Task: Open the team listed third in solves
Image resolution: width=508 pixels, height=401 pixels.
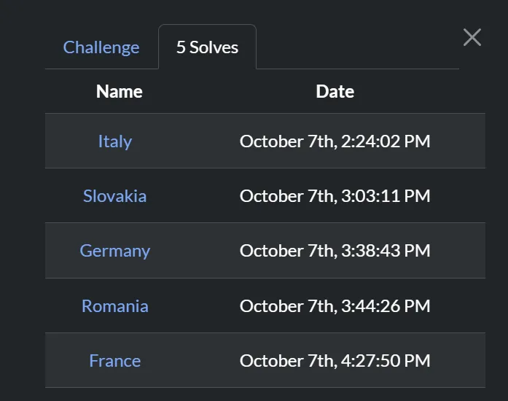Action: 115,251
